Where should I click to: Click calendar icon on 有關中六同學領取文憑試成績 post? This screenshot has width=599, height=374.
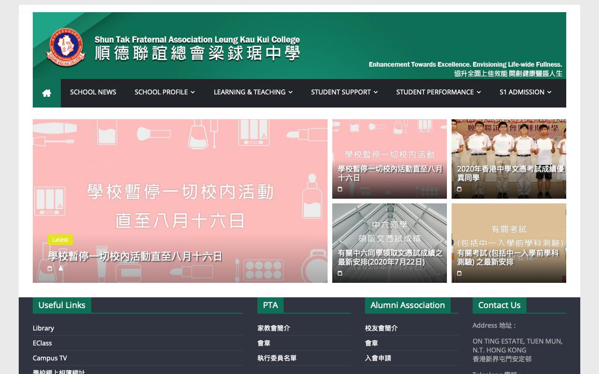click(340, 273)
